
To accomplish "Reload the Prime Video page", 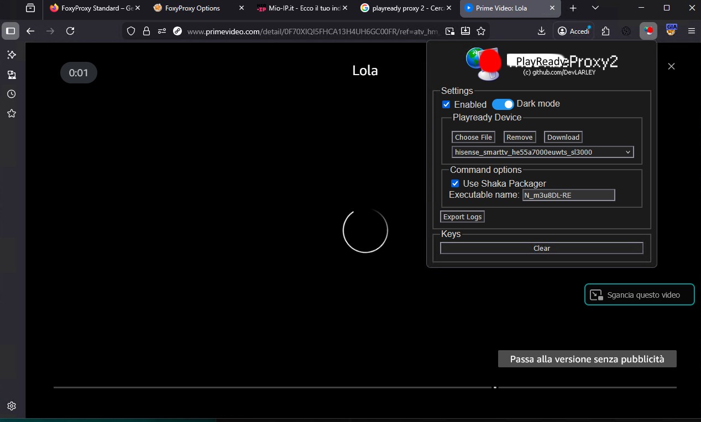I will (x=70, y=31).
